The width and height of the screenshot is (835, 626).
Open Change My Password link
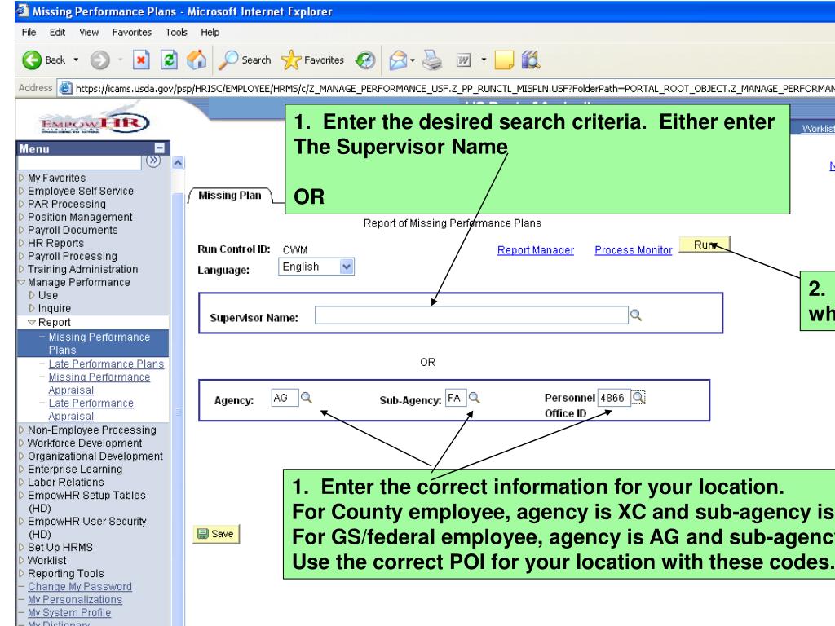coord(79,586)
